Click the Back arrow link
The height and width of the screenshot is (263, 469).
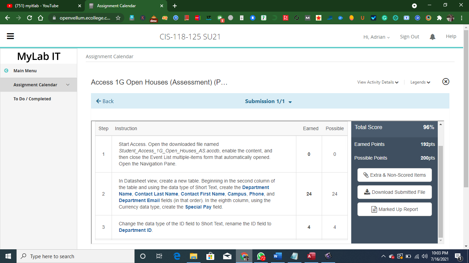pyautogui.click(x=105, y=101)
